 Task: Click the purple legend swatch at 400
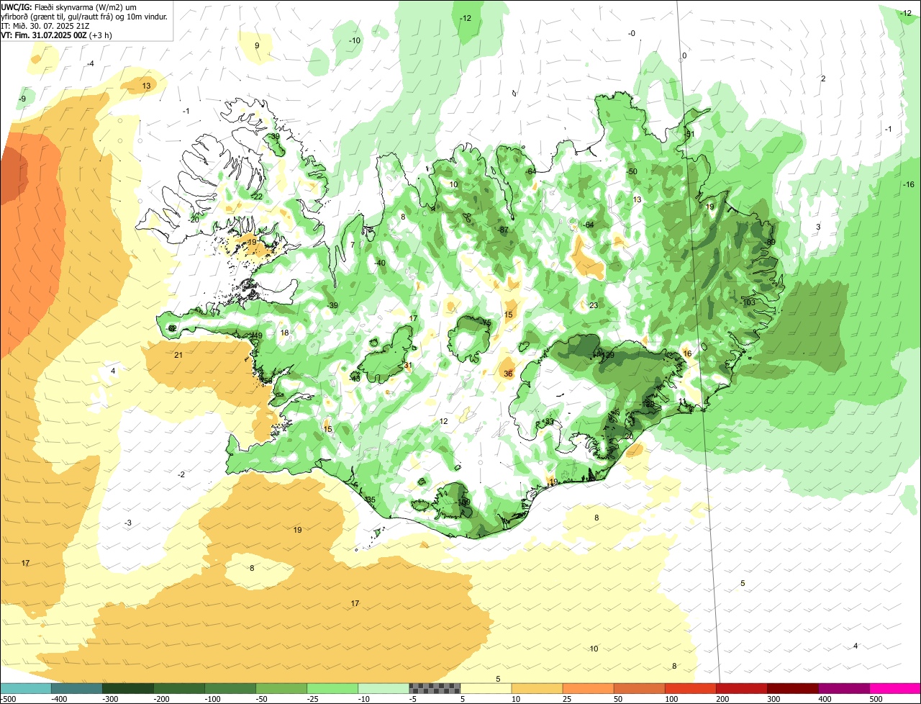(843, 688)
